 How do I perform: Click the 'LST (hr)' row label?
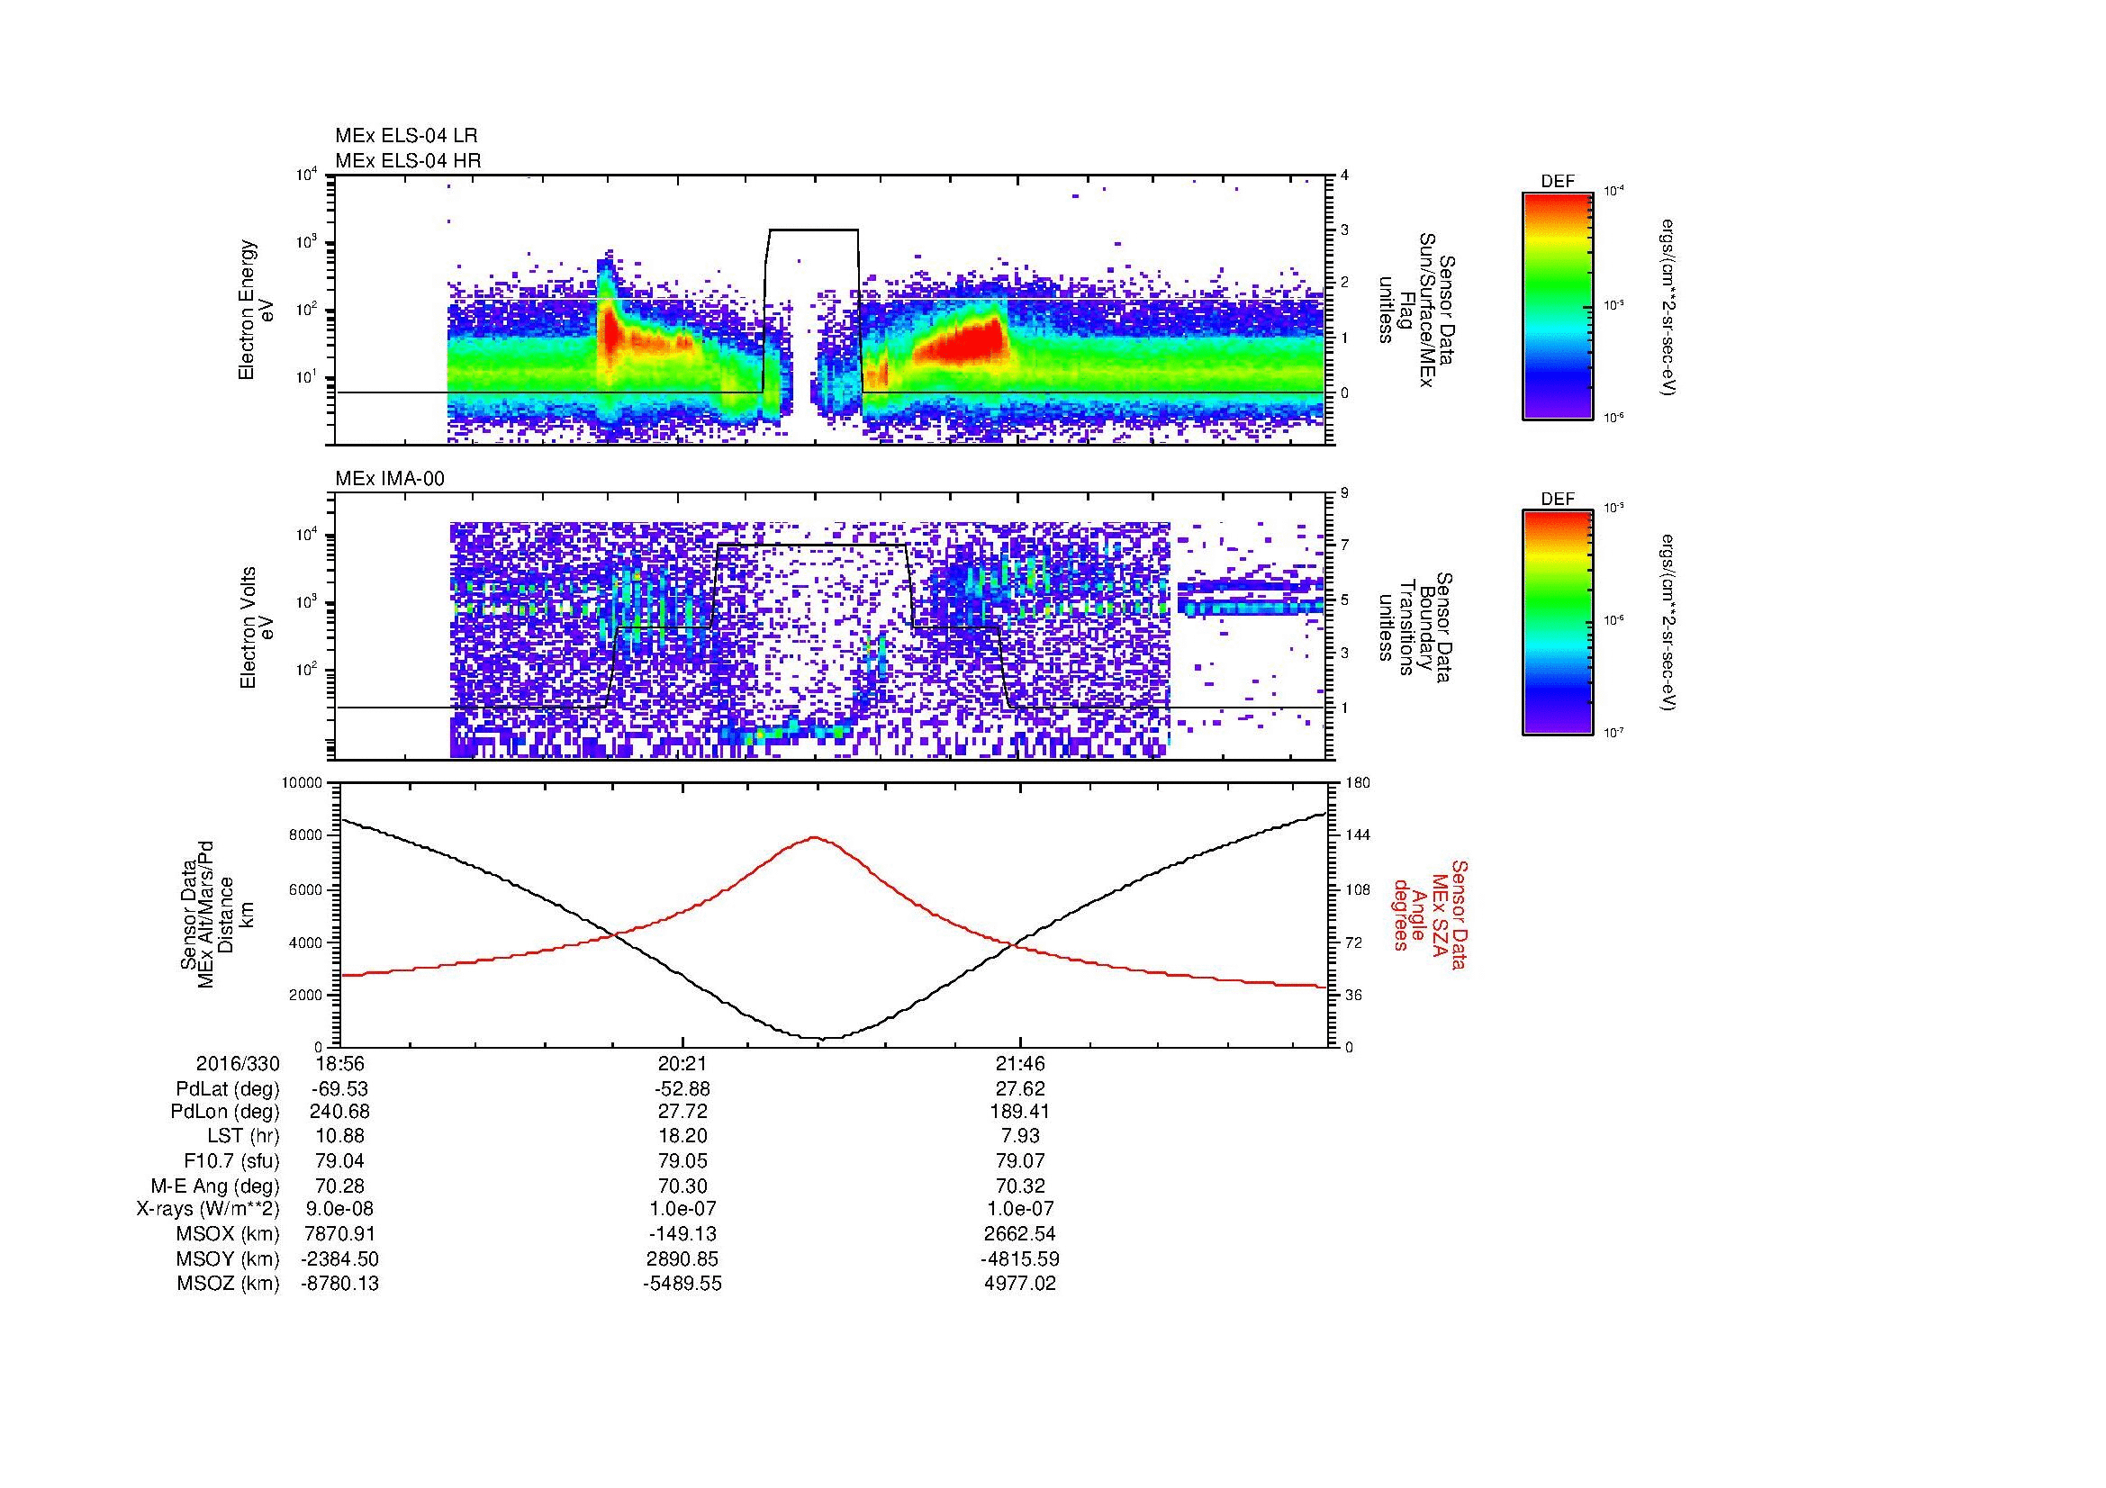pyautogui.click(x=243, y=1137)
